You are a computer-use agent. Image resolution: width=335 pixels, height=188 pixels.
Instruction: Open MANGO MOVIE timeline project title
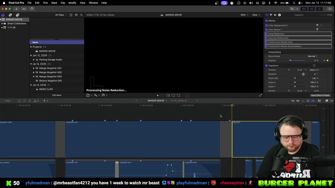[157, 101]
